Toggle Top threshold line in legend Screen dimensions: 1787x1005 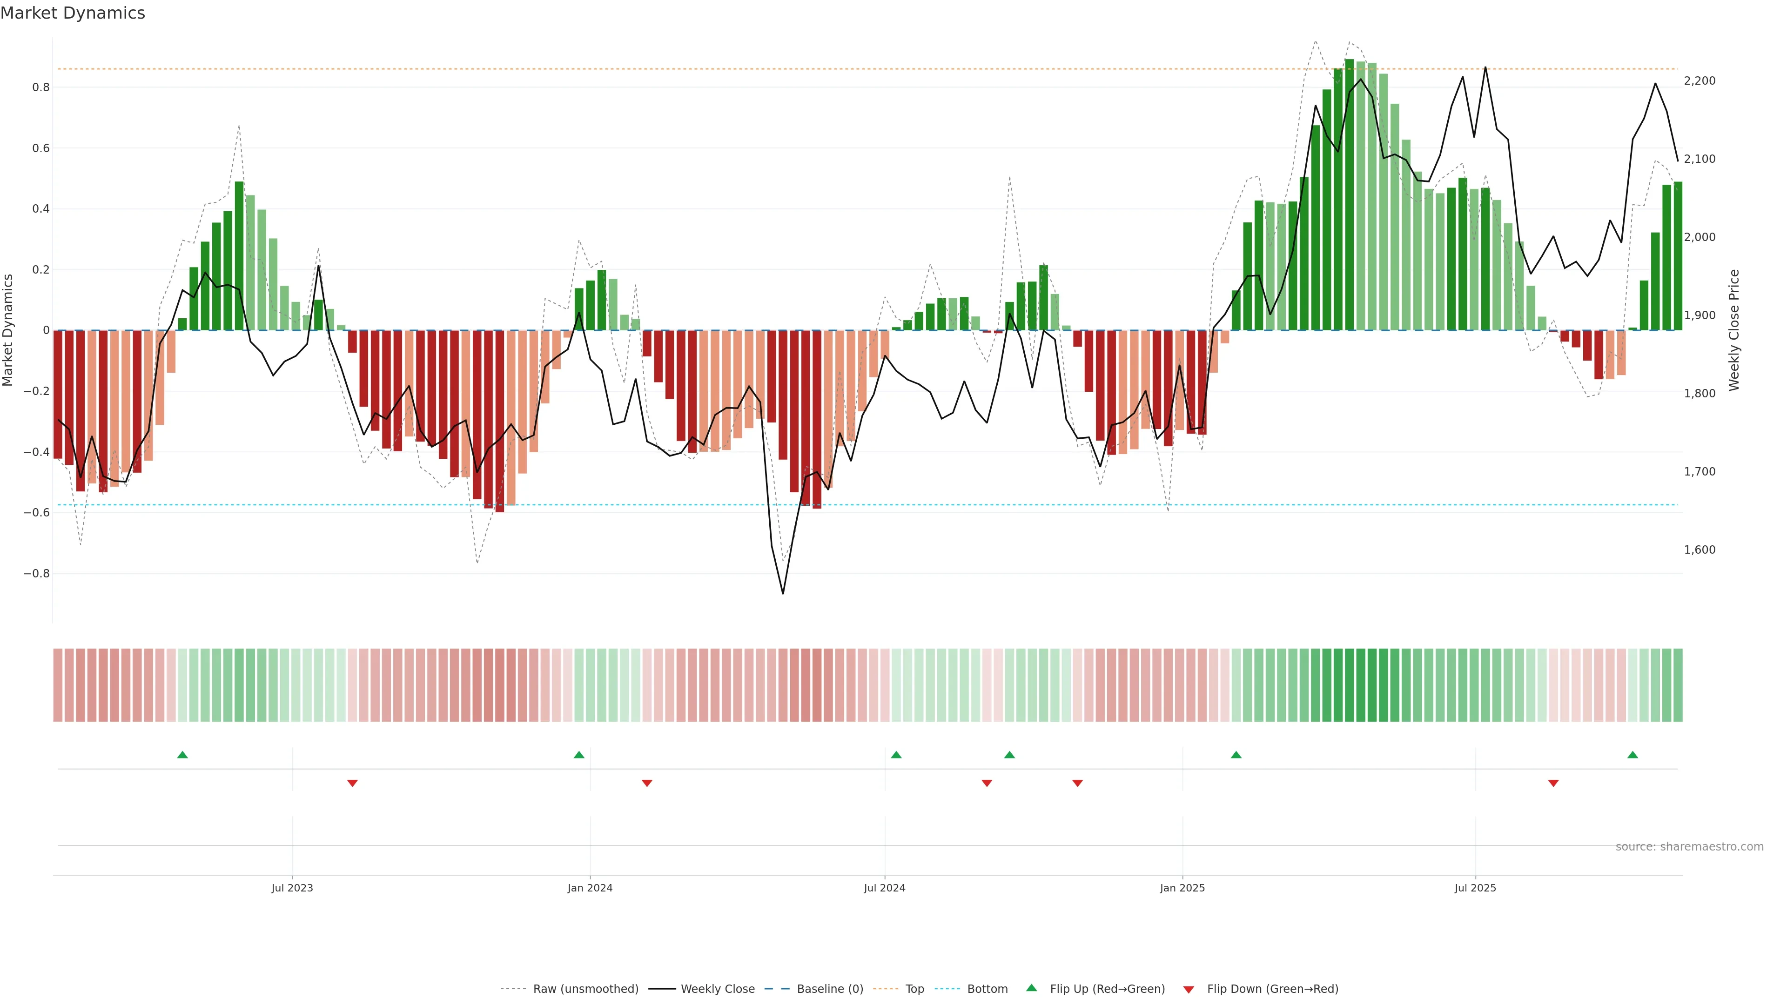coord(914,989)
